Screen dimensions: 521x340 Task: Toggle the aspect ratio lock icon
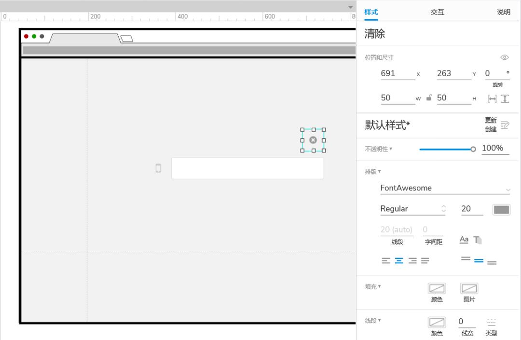point(429,97)
